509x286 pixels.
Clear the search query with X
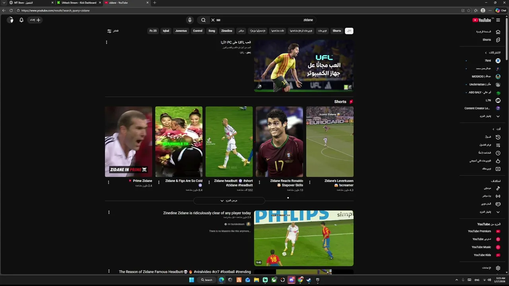[213, 20]
